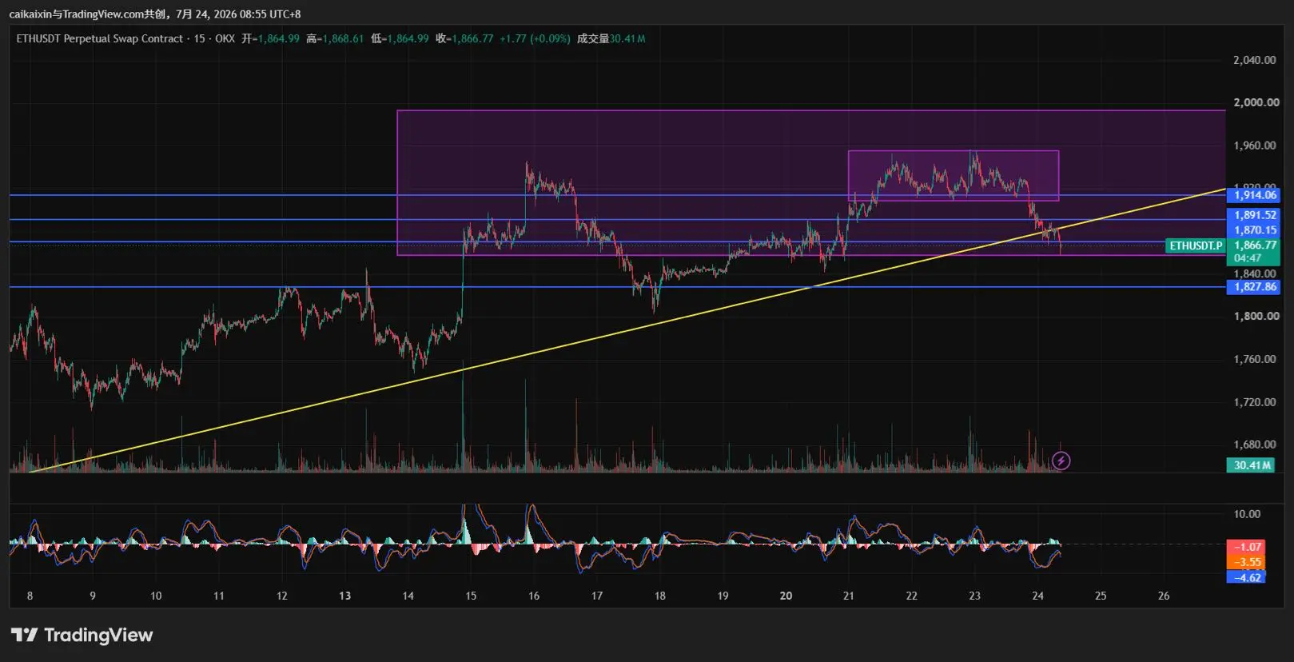Click date 15 on the time axis
Screen dimensions: 1294x662
click(471, 596)
